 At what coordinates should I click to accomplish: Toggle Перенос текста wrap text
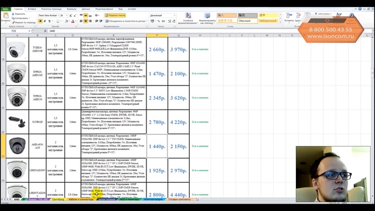(115, 15)
